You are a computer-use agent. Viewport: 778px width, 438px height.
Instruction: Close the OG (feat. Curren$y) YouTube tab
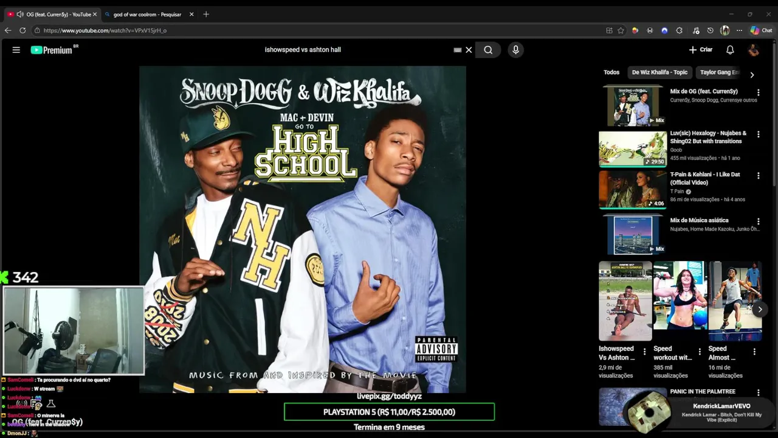[x=95, y=14]
